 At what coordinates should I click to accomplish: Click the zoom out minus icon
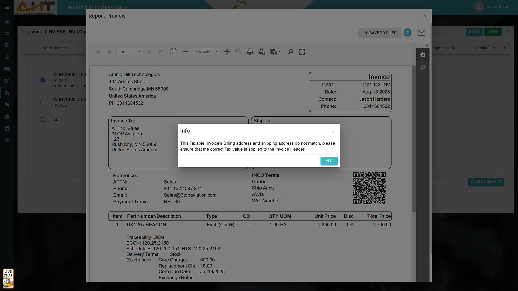(x=185, y=52)
